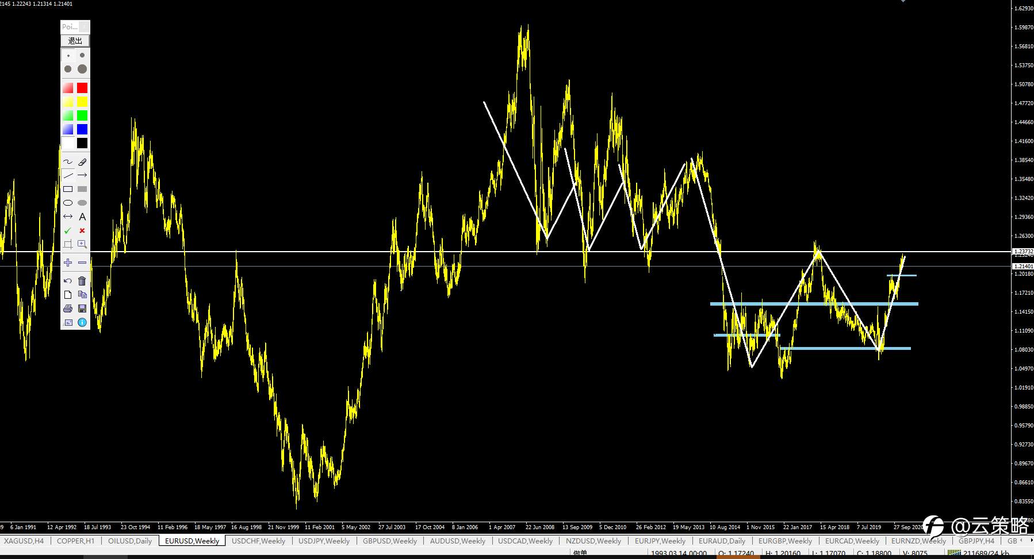The image size is (1034, 559).
Task: Close the Poi... toolbar window
Action: (84, 26)
